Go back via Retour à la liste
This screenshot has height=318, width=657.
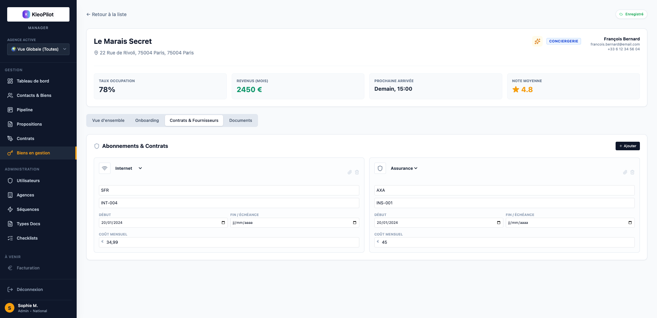pos(106,14)
